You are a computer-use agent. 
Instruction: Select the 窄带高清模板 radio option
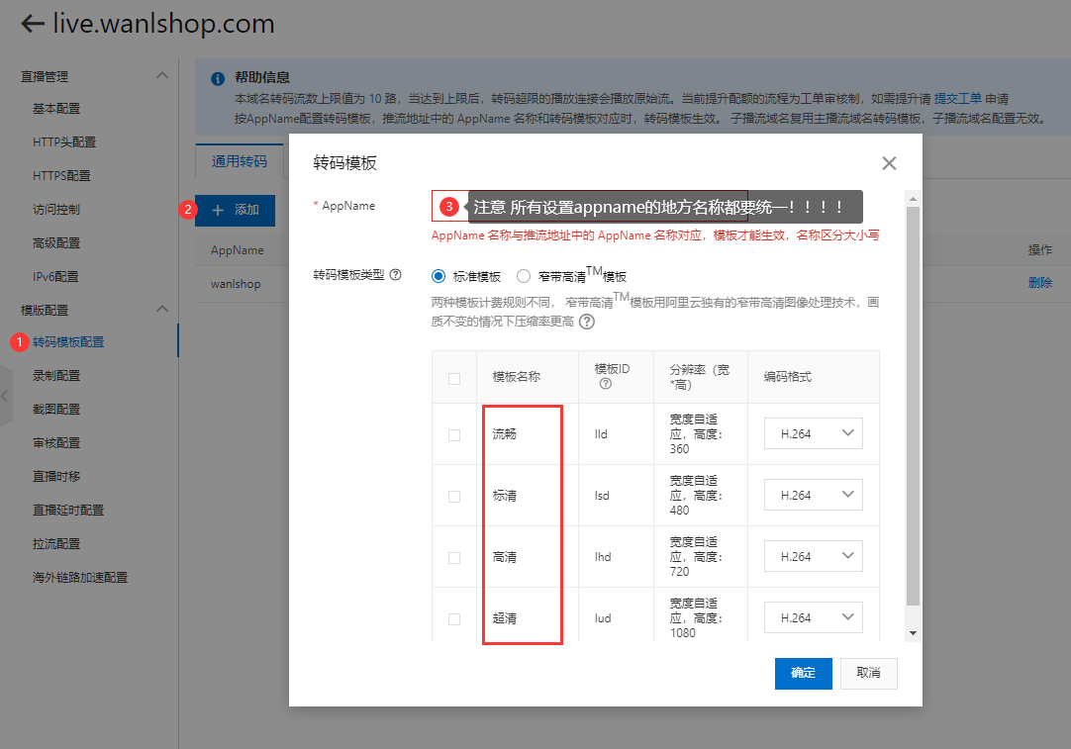524,276
